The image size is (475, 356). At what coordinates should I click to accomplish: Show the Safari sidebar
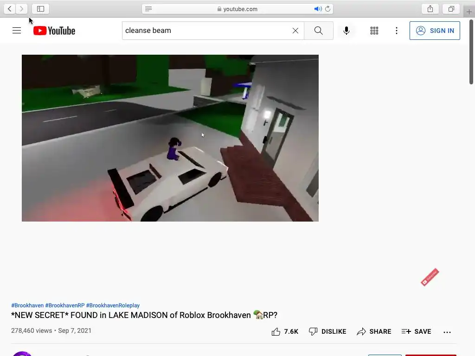click(41, 9)
